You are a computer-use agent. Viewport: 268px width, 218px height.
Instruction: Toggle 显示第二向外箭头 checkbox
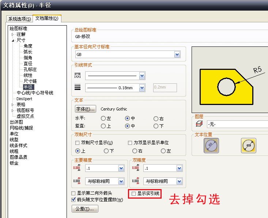[73, 193]
